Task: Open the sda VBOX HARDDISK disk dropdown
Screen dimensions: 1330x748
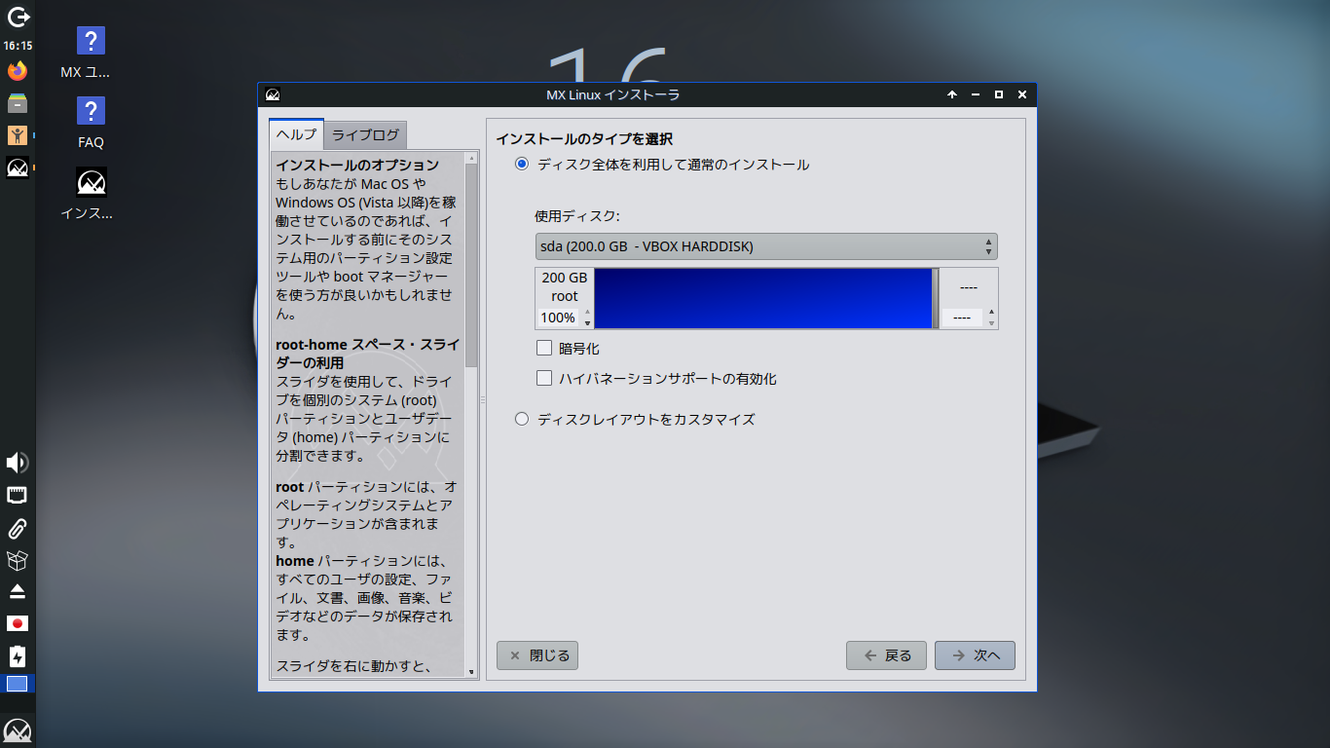Action: [x=766, y=246]
